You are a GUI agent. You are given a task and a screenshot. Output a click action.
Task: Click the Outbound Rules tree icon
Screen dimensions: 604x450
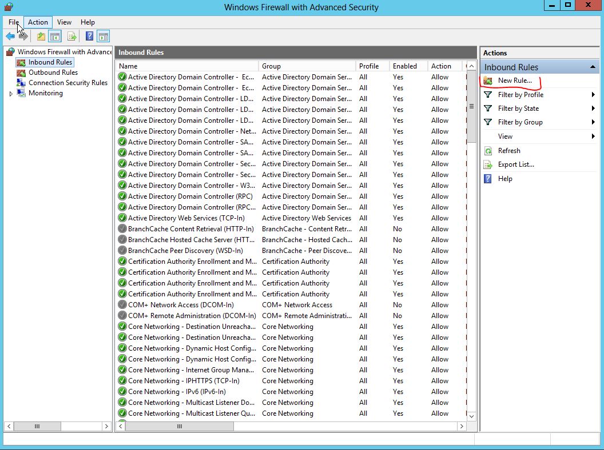pos(21,73)
